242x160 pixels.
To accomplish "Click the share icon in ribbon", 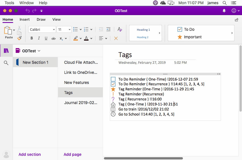I will pyautogui.click(x=236, y=20).
